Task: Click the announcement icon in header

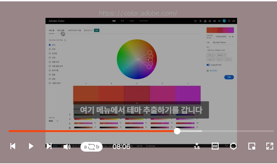Action: [x=214, y=21]
